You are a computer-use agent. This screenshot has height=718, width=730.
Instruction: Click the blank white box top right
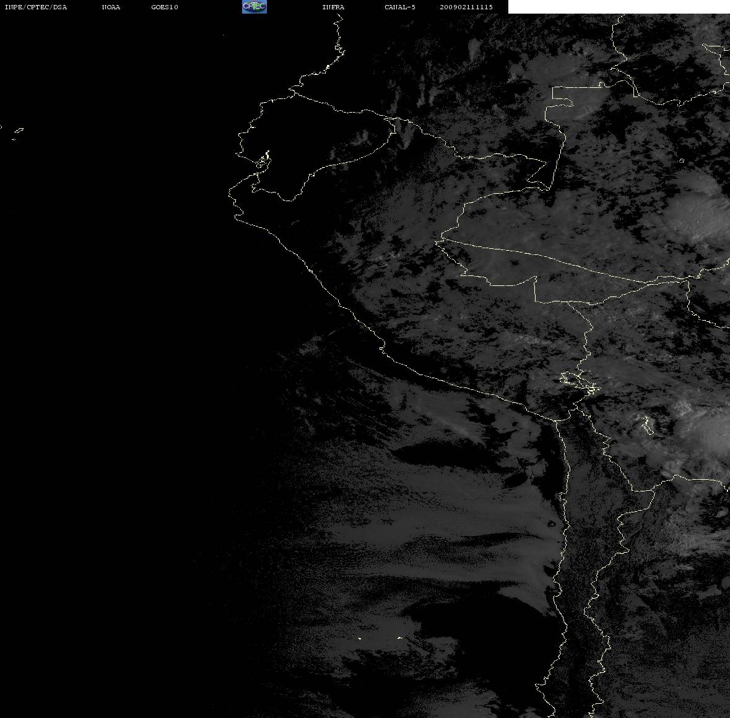click(619, 7)
